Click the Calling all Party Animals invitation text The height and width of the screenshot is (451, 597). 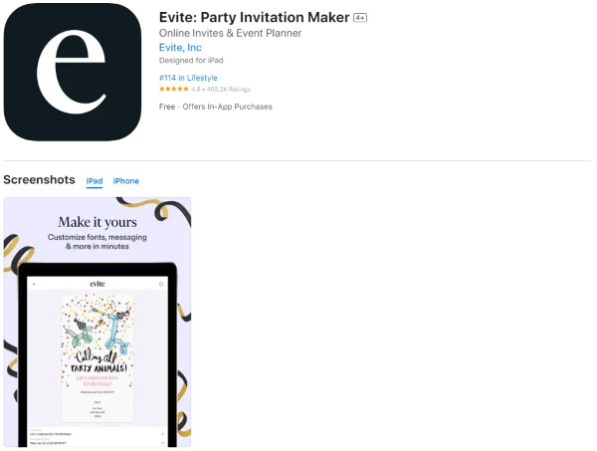98,362
